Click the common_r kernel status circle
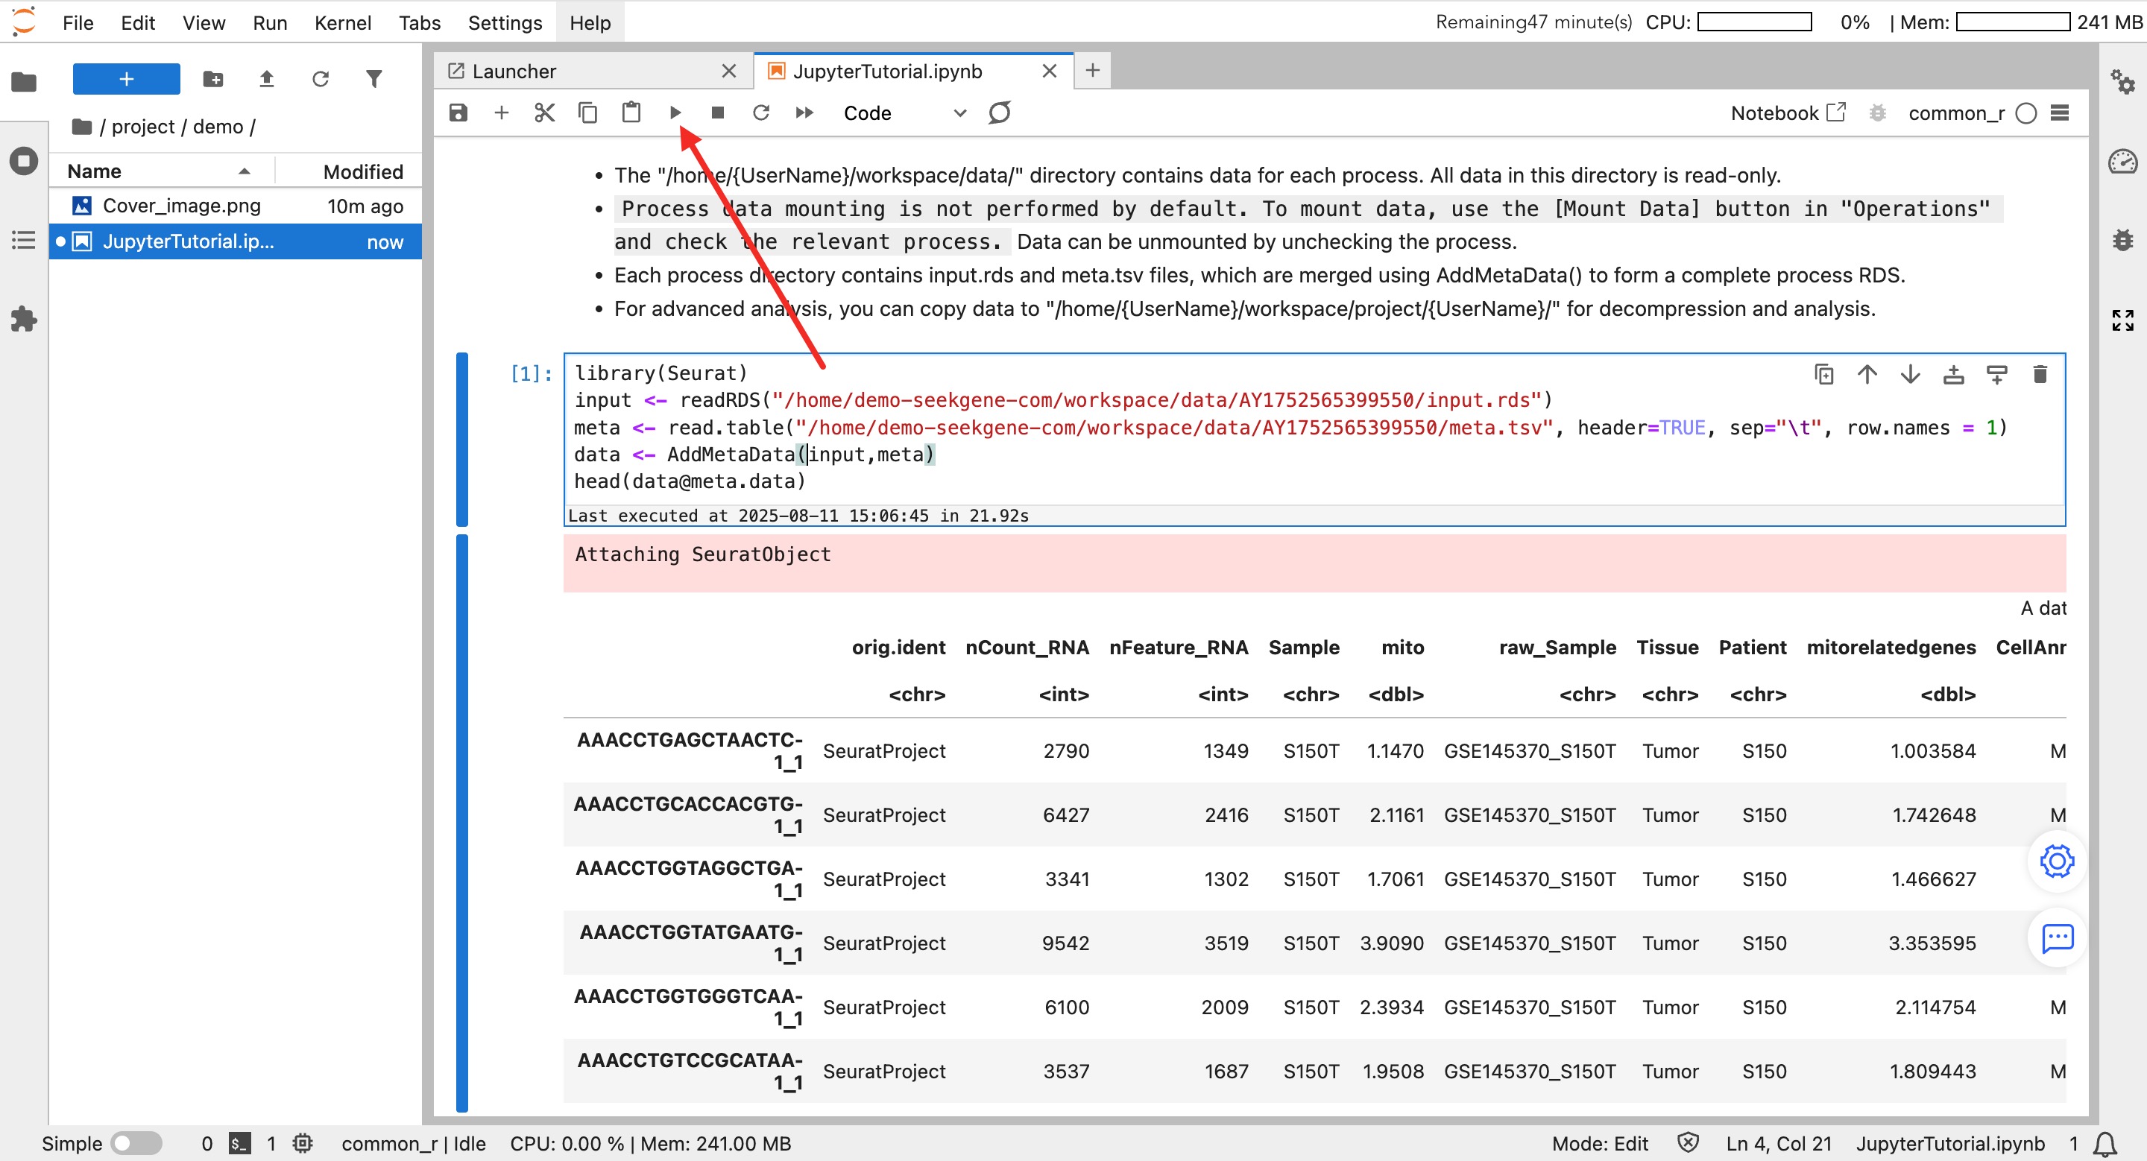Viewport: 2147px width, 1161px height. point(2026,113)
